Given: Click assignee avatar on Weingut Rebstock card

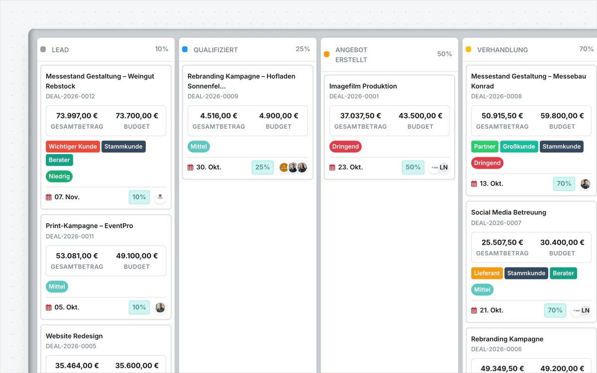Looking at the screenshot, I should [x=160, y=197].
